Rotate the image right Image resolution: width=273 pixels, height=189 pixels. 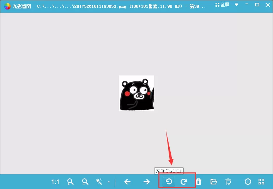coord(184,182)
